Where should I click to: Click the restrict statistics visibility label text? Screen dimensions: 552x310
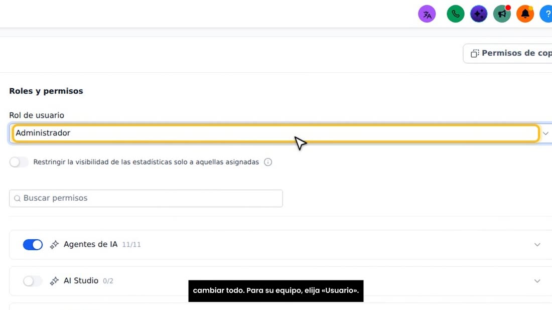pyautogui.click(x=146, y=162)
